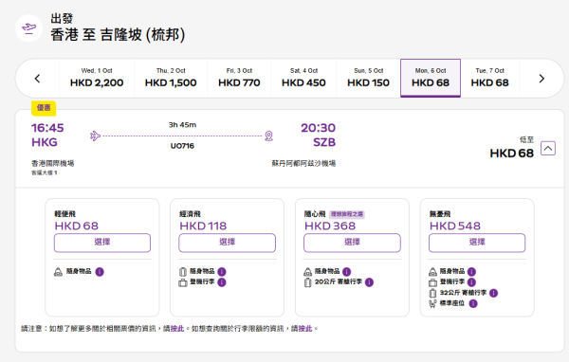Click the backpack icon in 輕便飛 card
The height and width of the screenshot is (362, 569).
pyautogui.click(x=58, y=272)
